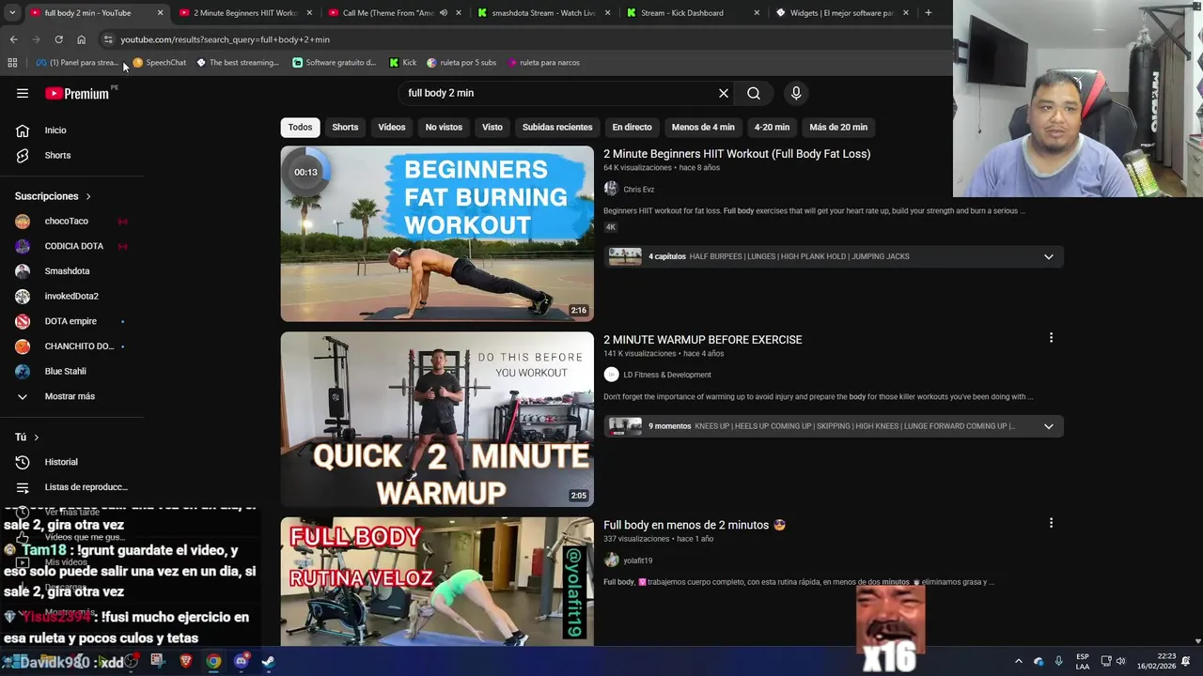Switch to Call Me theme browser tab
The height and width of the screenshot is (676, 1203).
[x=395, y=13]
